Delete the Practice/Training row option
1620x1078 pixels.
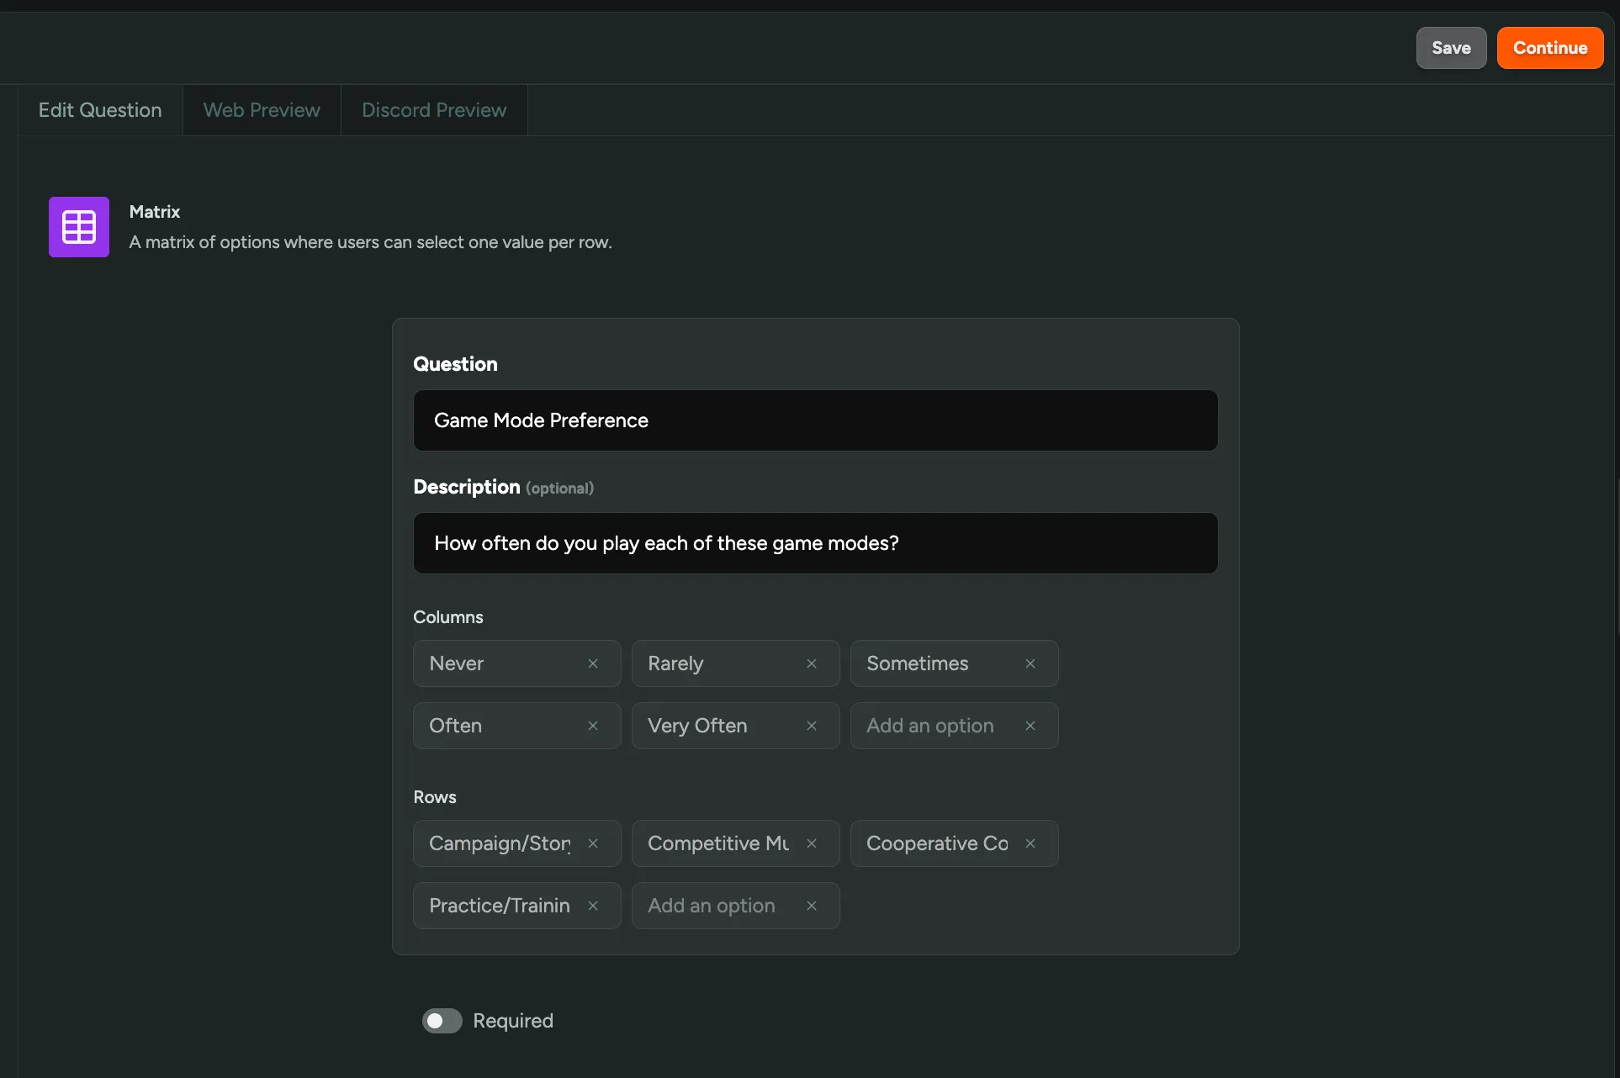(593, 906)
